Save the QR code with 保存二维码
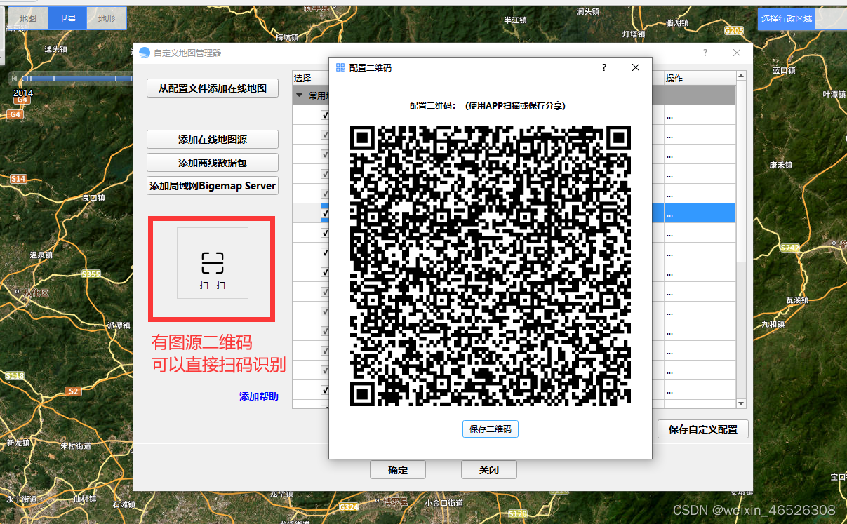This screenshot has width=847, height=524. (491, 429)
